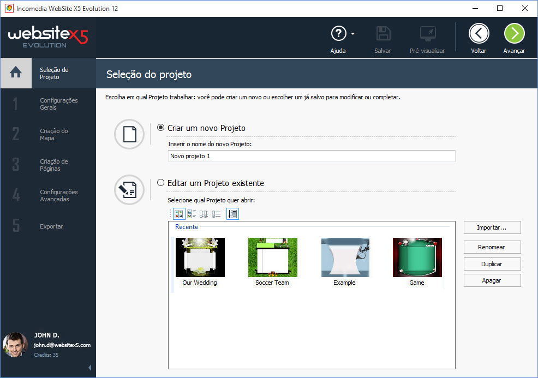Click the Ajuda help question mark icon
This screenshot has height=378, width=538.
point(338,34)
